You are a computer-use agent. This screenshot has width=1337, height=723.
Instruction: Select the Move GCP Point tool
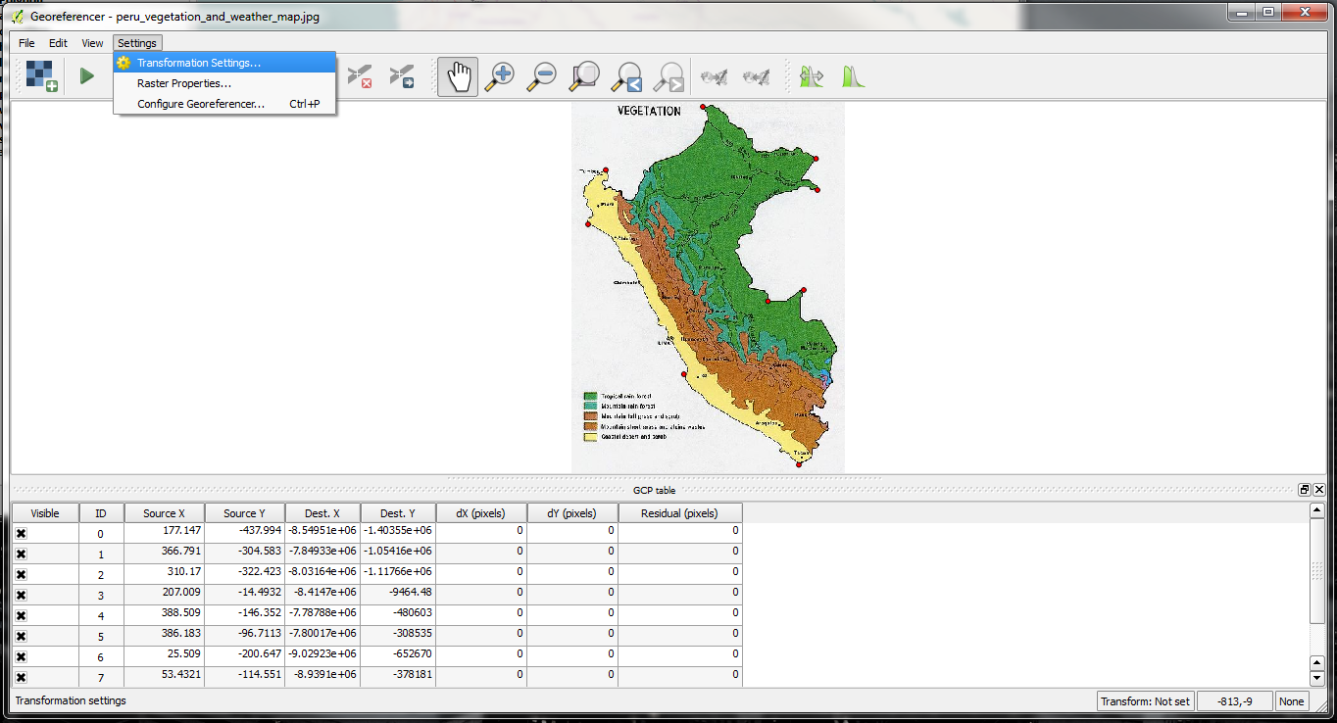click(x=402, y=76)
